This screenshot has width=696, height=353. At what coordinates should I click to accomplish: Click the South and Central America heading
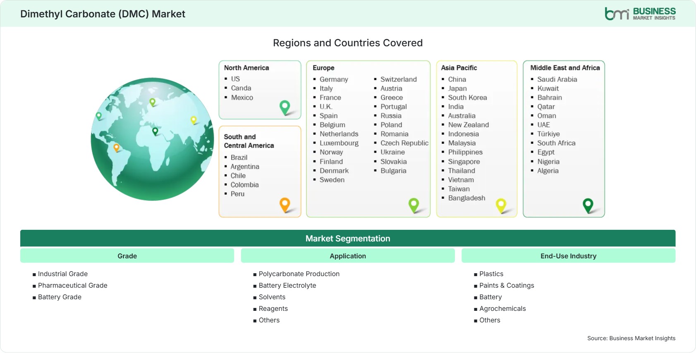click(x=249, y=141)
